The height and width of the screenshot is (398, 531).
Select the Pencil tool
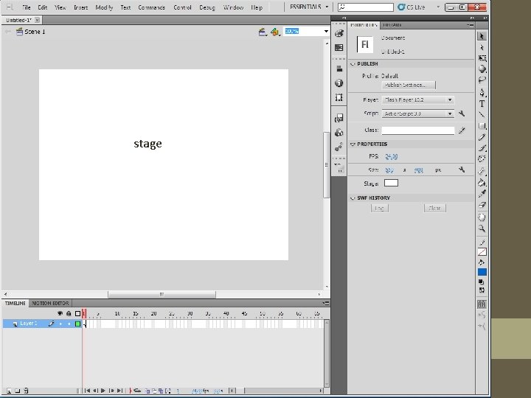pos(482,137)
